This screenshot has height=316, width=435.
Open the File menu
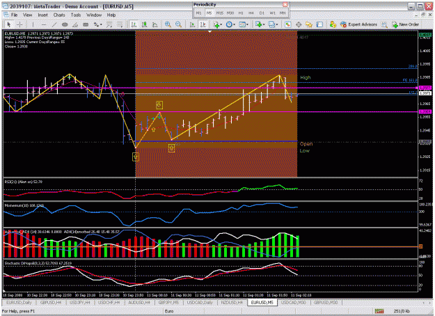[x=14, y=15]
